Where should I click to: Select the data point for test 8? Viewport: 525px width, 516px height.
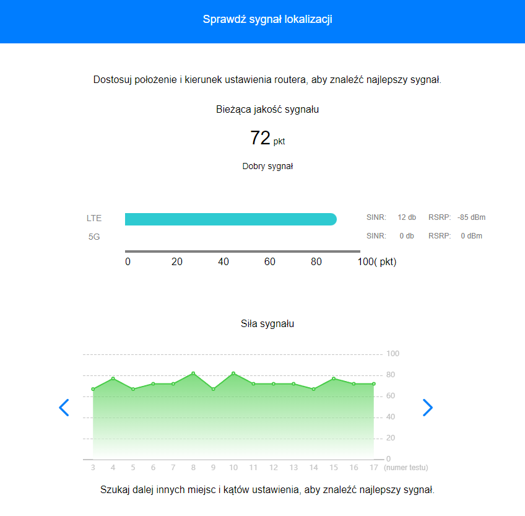(193, 374)
